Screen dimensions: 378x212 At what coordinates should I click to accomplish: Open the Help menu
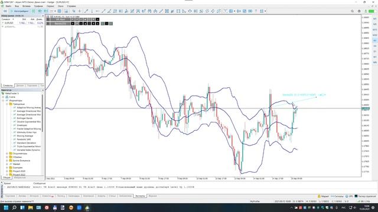pyautogui.click(x=71, y=6)
